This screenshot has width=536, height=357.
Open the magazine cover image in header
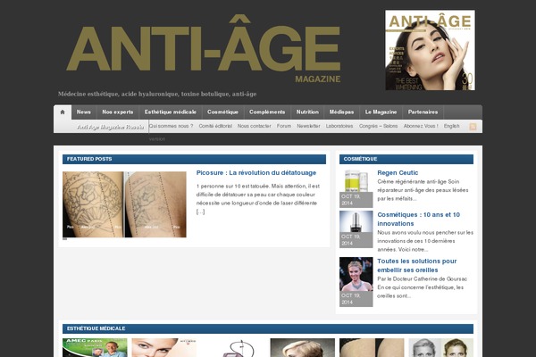pyautogui.click(x=430, y=50)
